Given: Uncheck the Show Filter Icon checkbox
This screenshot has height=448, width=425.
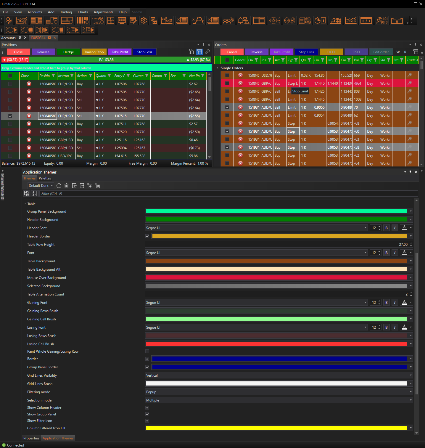Looking at the screenshot, I should [147, 421].
